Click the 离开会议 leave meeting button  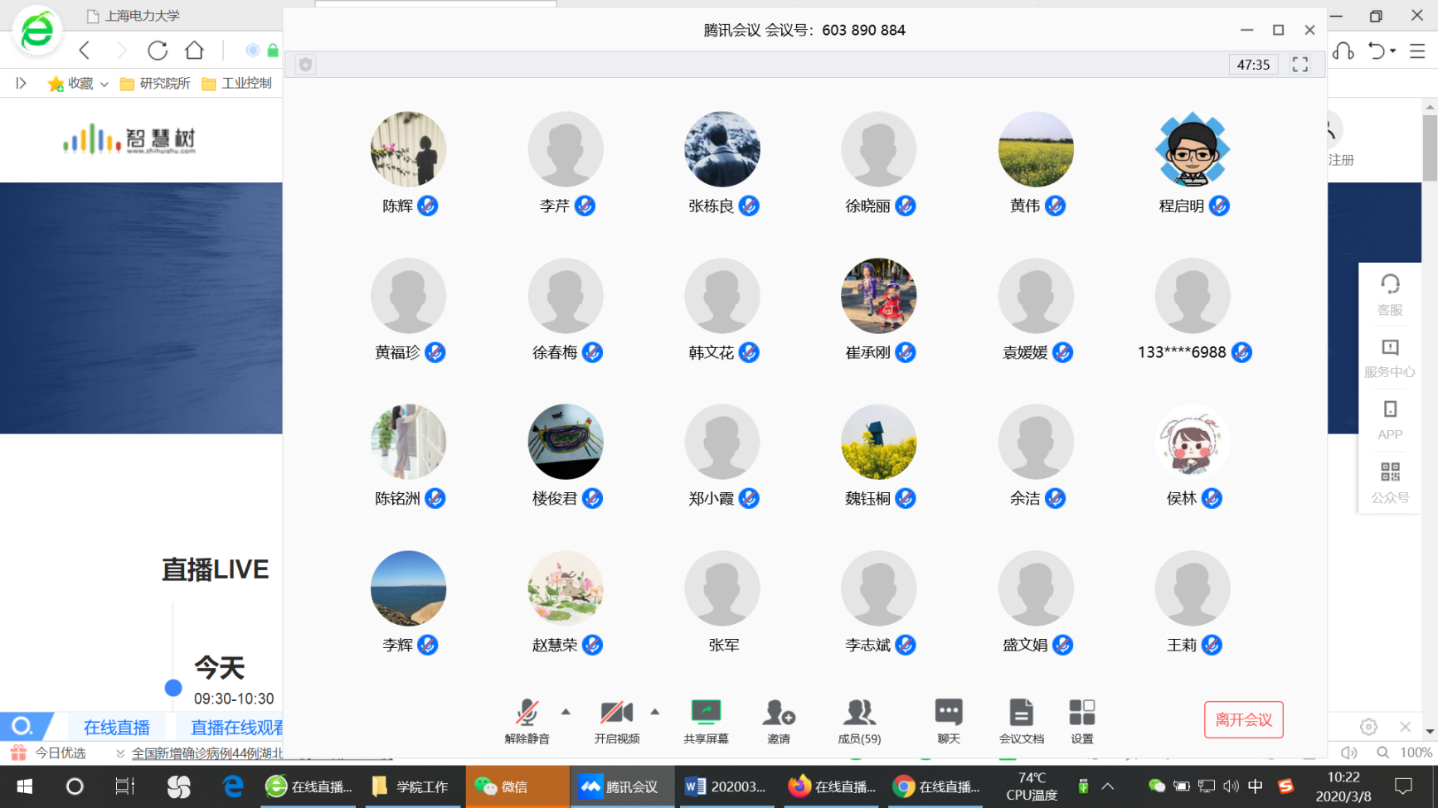point(1243,719)
